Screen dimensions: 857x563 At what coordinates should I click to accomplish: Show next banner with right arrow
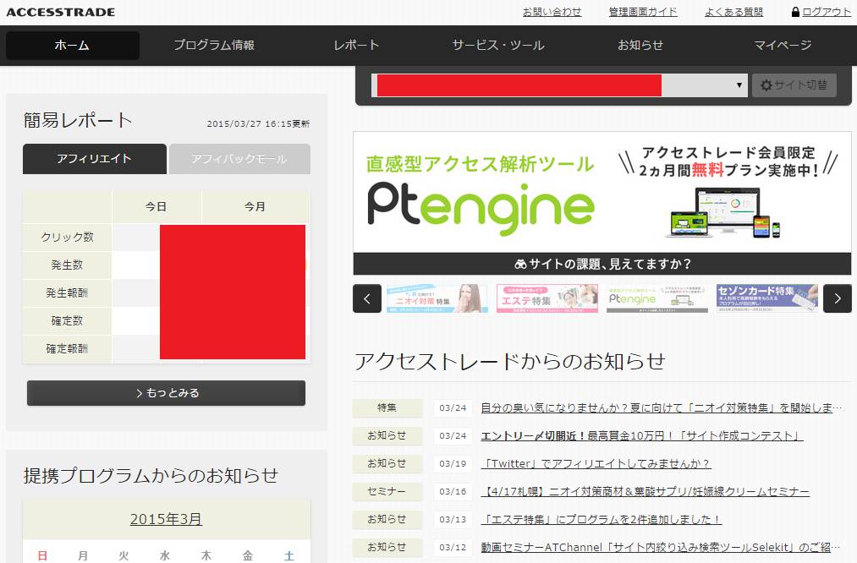point(838,298)
